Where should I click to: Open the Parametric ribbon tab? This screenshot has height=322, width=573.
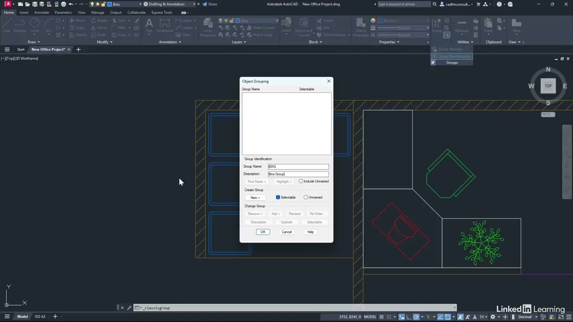point(63,13)
